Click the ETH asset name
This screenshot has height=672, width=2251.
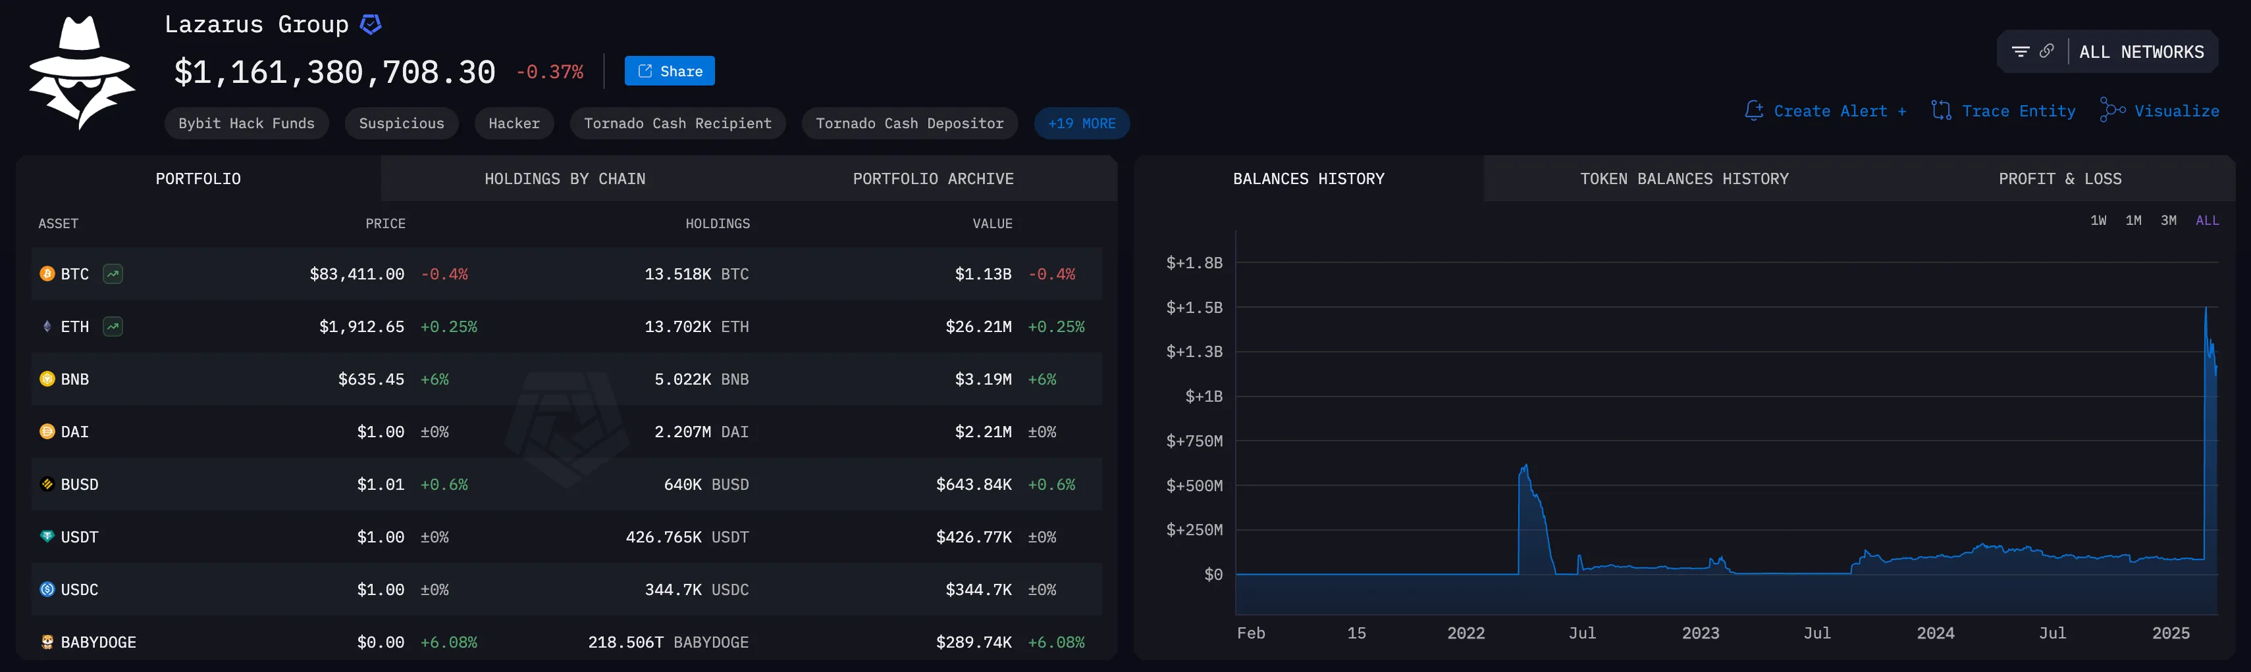[x=75, y=326]
